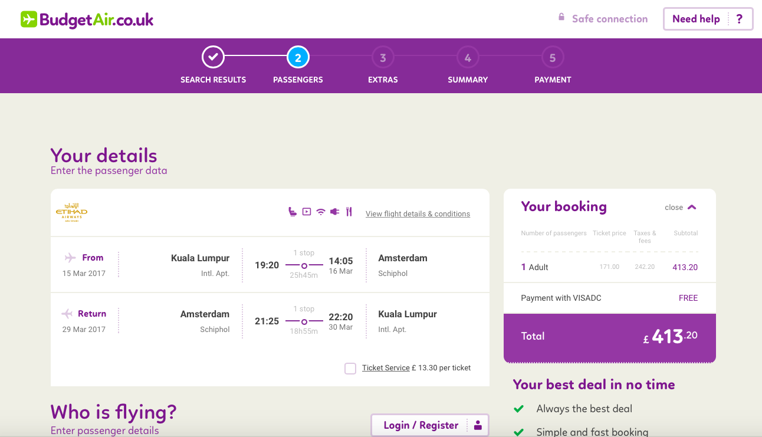Image resolution: width=762 pixels, height=437 pixels.
Task: Click the seat amenity icon
Action: tap(293, 211)
